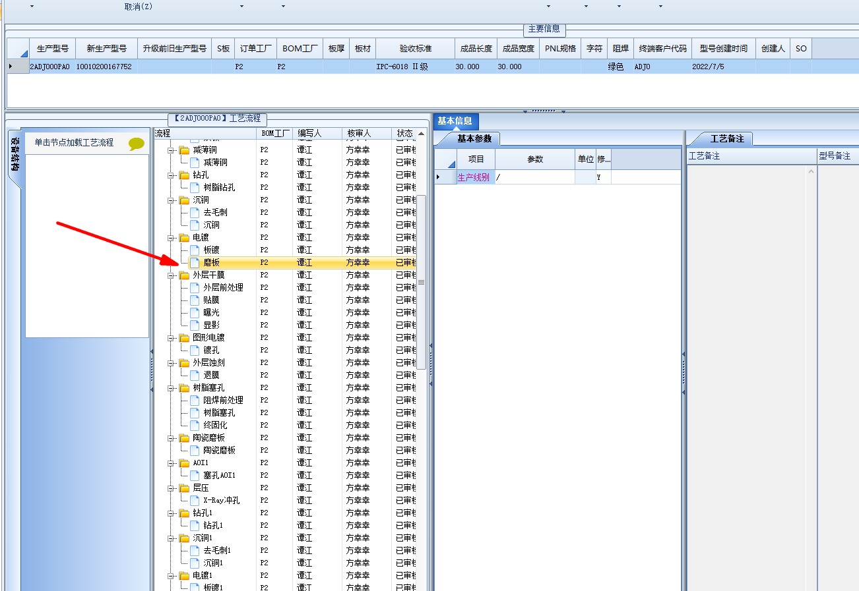Click the 塞孔AOI1 document icon
This screenshot has height=591, width=859.
tap(195, 476)
